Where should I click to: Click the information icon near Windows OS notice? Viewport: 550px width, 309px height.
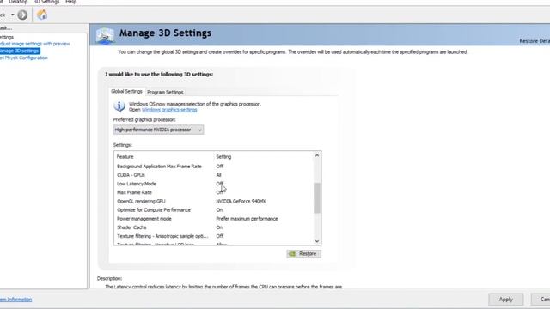tap(119, 106)
